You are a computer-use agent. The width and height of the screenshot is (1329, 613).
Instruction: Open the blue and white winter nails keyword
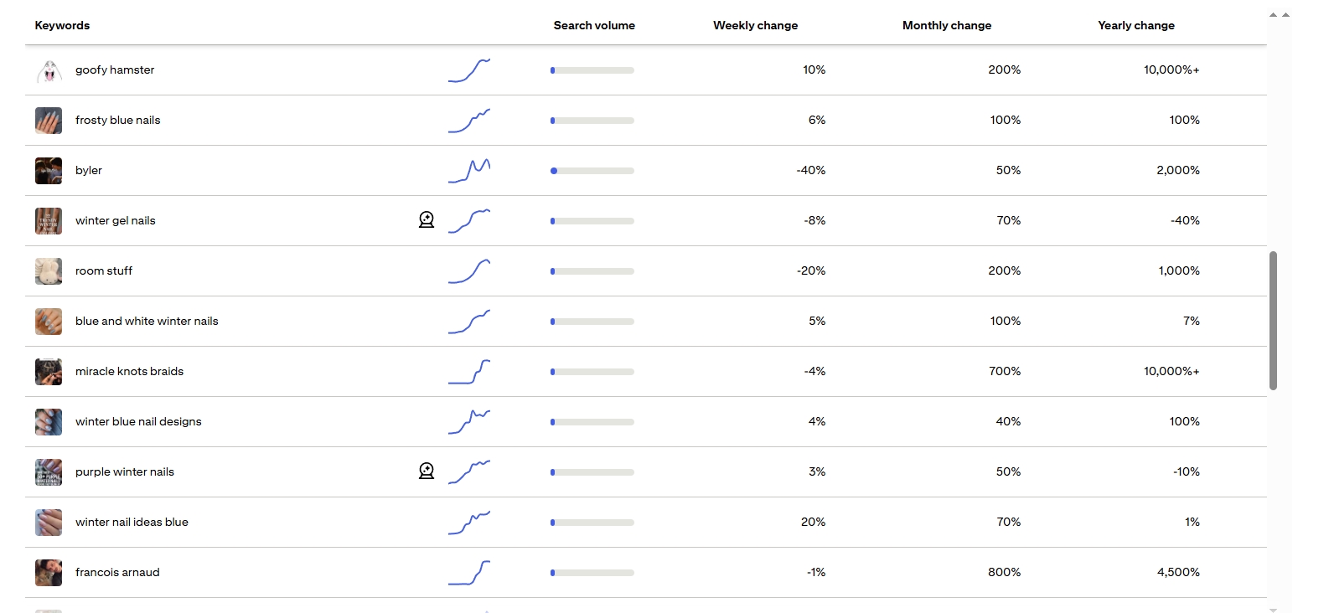tap(147, 321)
